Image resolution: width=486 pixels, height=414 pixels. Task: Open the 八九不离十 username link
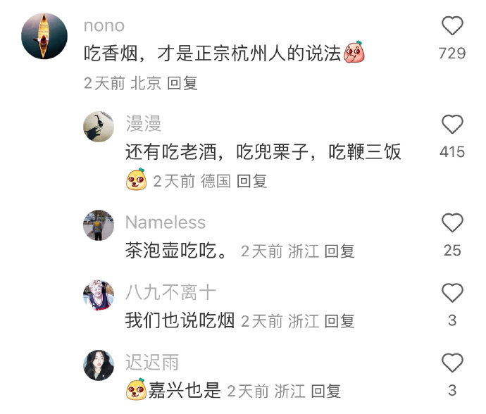click(x=170, y=292)
